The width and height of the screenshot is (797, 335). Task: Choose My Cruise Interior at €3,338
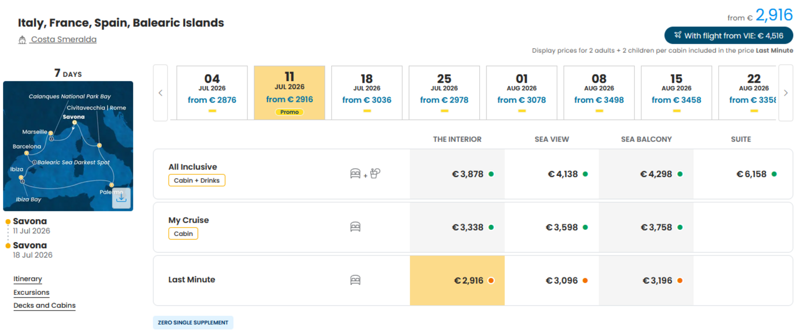pos(457,227)
